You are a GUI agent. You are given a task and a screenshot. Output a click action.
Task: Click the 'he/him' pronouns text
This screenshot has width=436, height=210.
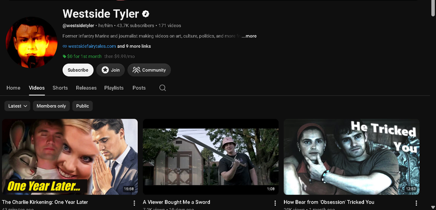tap(105, 26)
